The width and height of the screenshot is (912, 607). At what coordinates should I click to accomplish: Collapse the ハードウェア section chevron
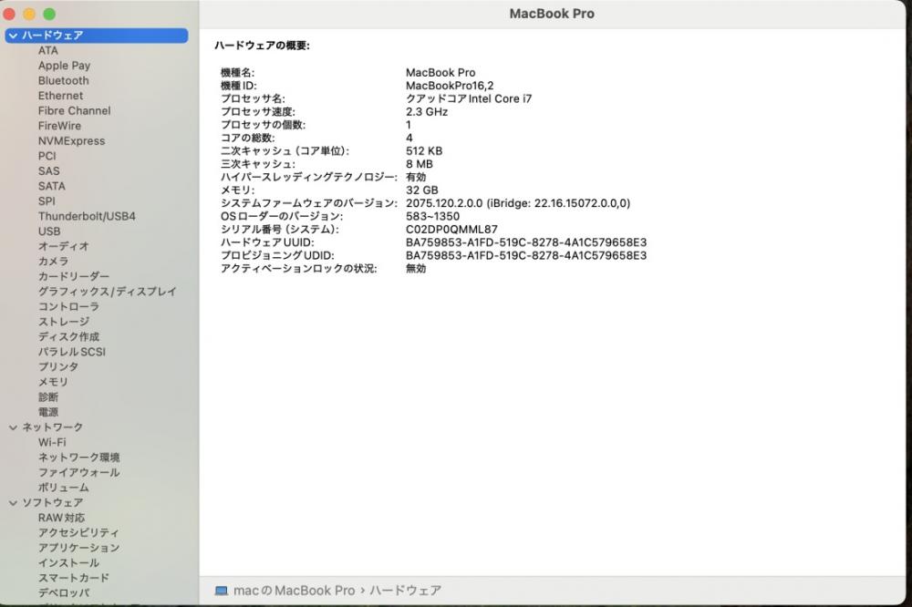point(13,36)
